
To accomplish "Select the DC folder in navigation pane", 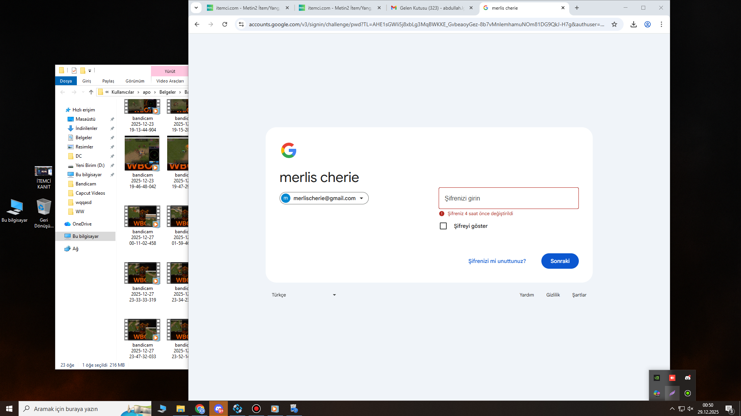I will click(79, 156).
